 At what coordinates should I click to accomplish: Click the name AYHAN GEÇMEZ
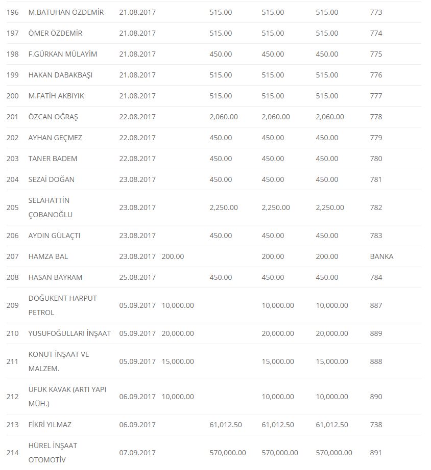tap(55, 138)
